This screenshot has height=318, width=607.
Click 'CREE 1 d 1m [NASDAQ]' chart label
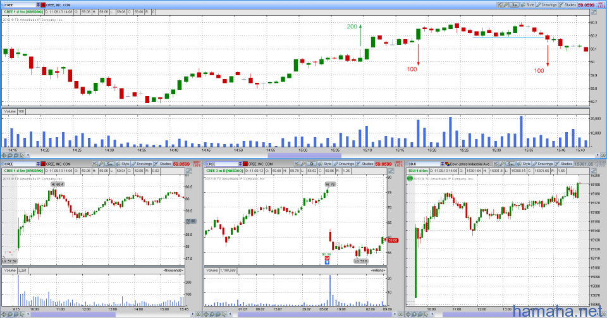coord(23,12)
